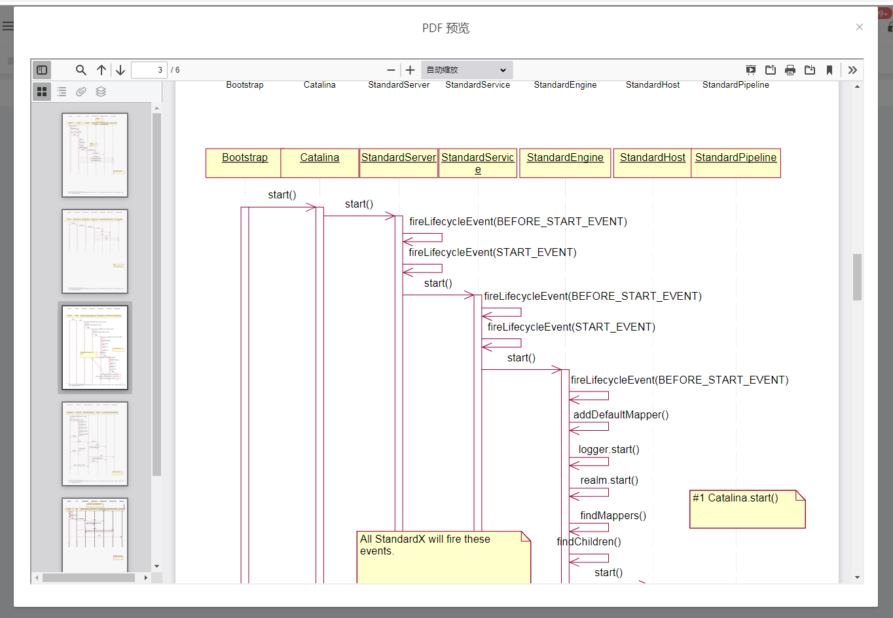Click the bookmark current view icon

pyautogui.click(x=829, y=70)
